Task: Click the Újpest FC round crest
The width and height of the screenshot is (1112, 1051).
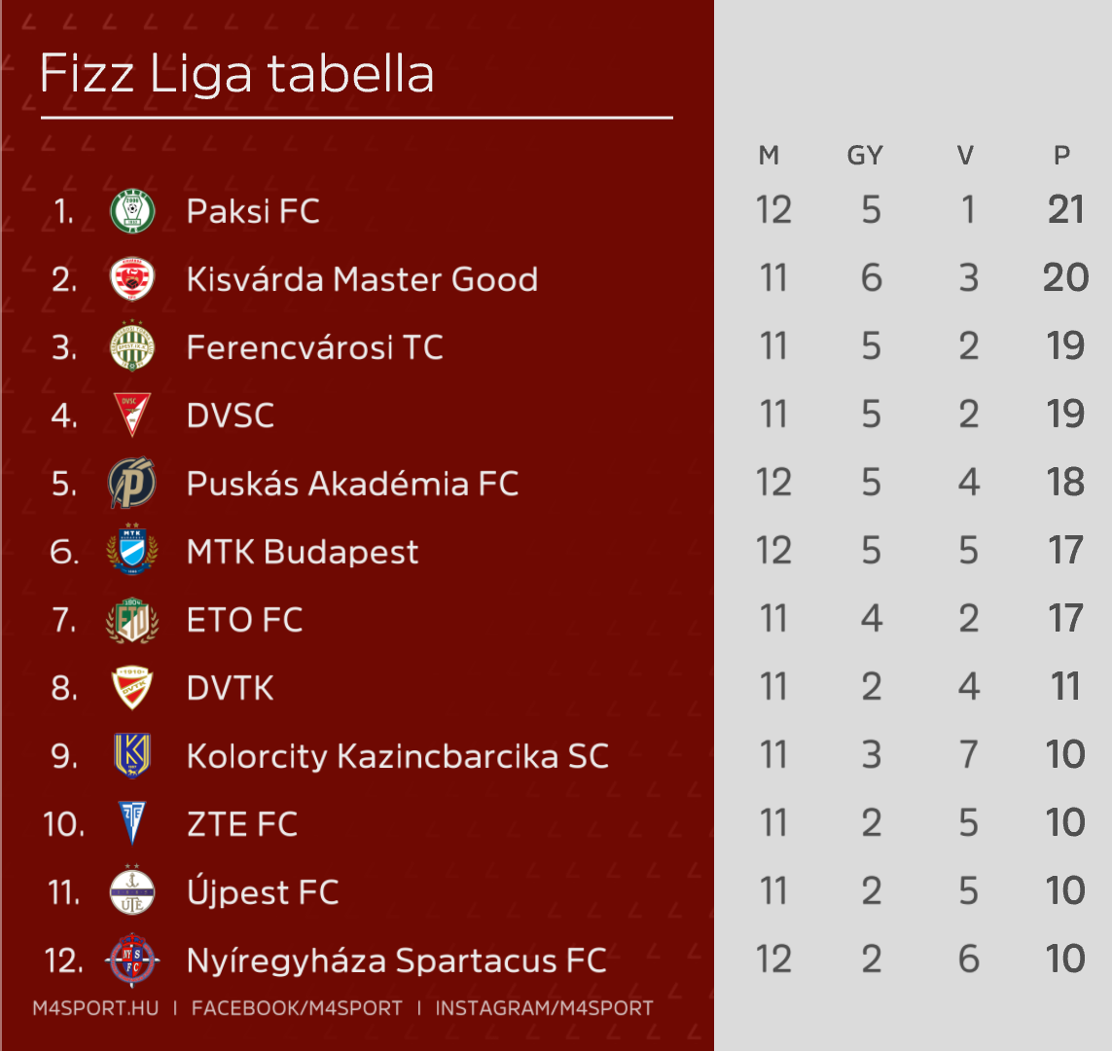Action: tap(132, 892)
